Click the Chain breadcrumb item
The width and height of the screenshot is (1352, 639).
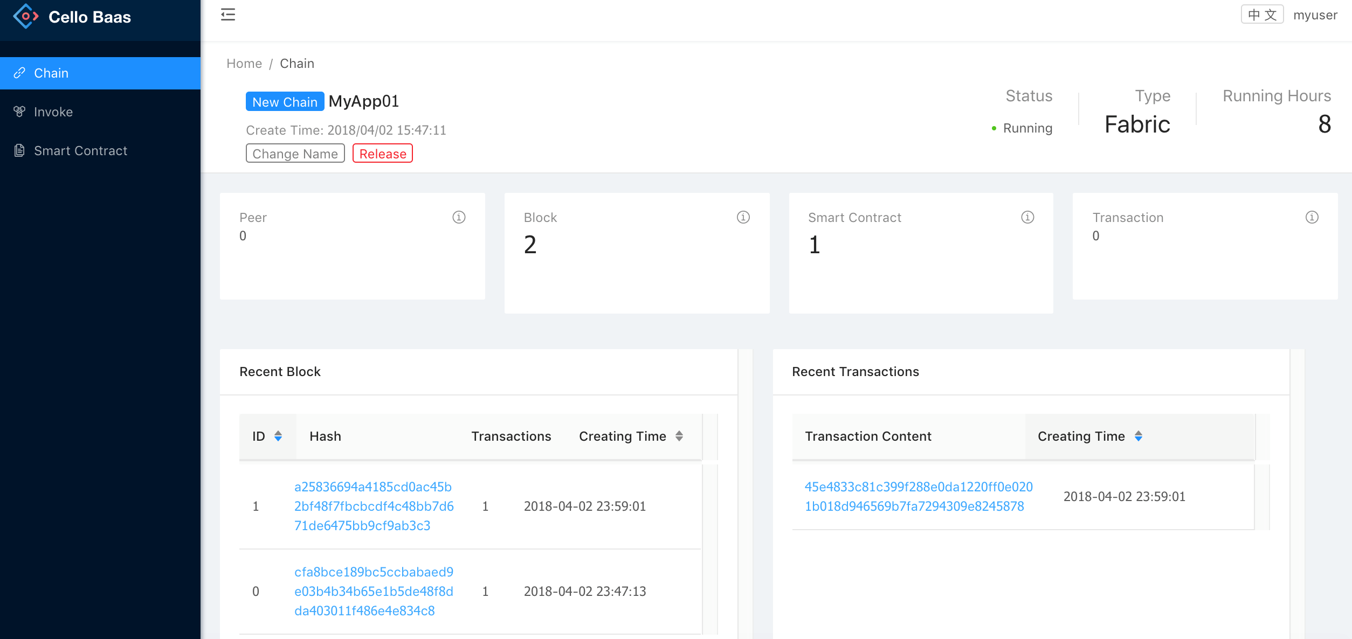pos(297,64)
